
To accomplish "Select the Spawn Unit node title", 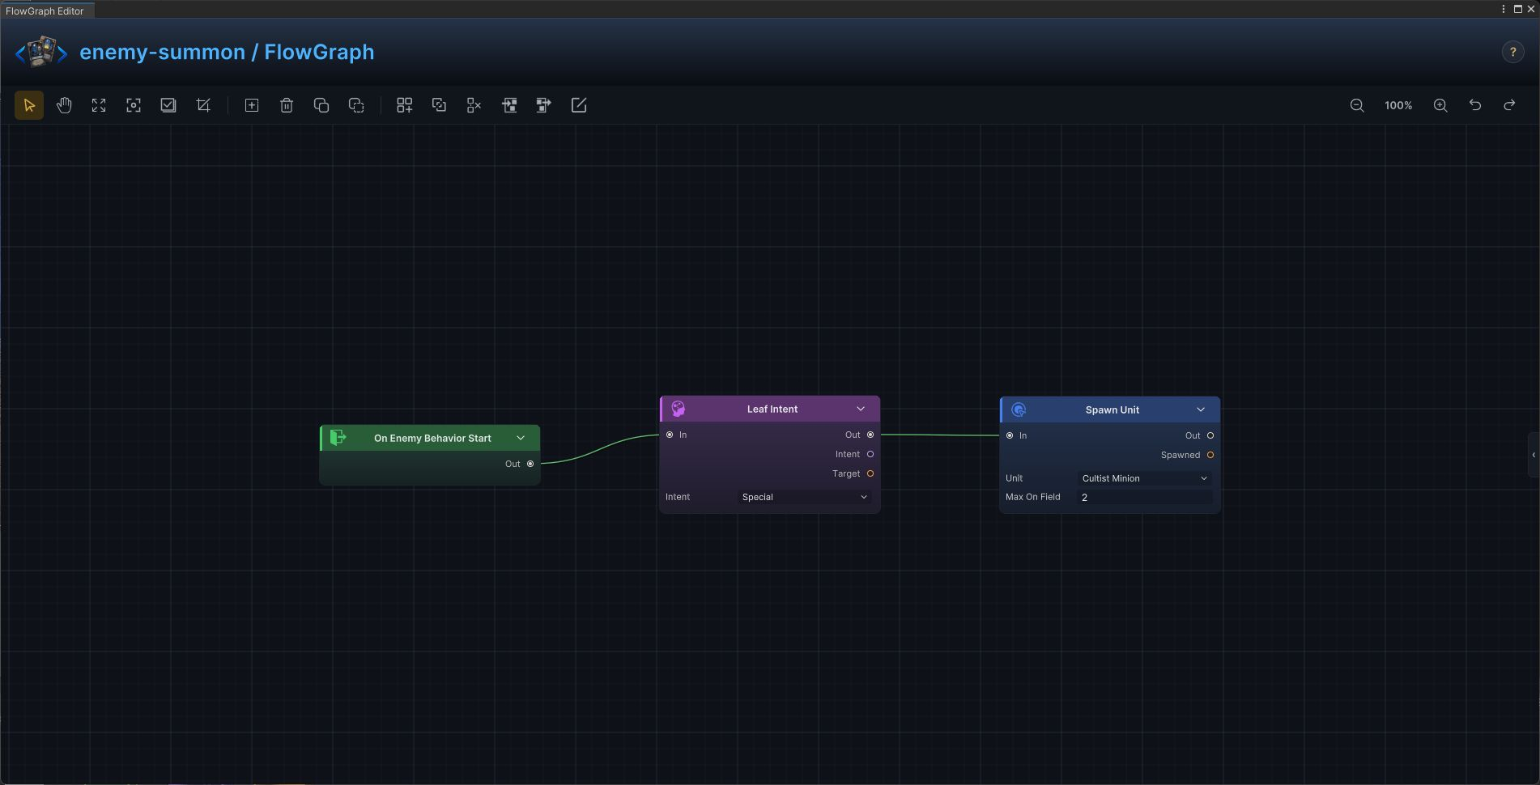I will pyautogui.click(x=1112, y=409).
